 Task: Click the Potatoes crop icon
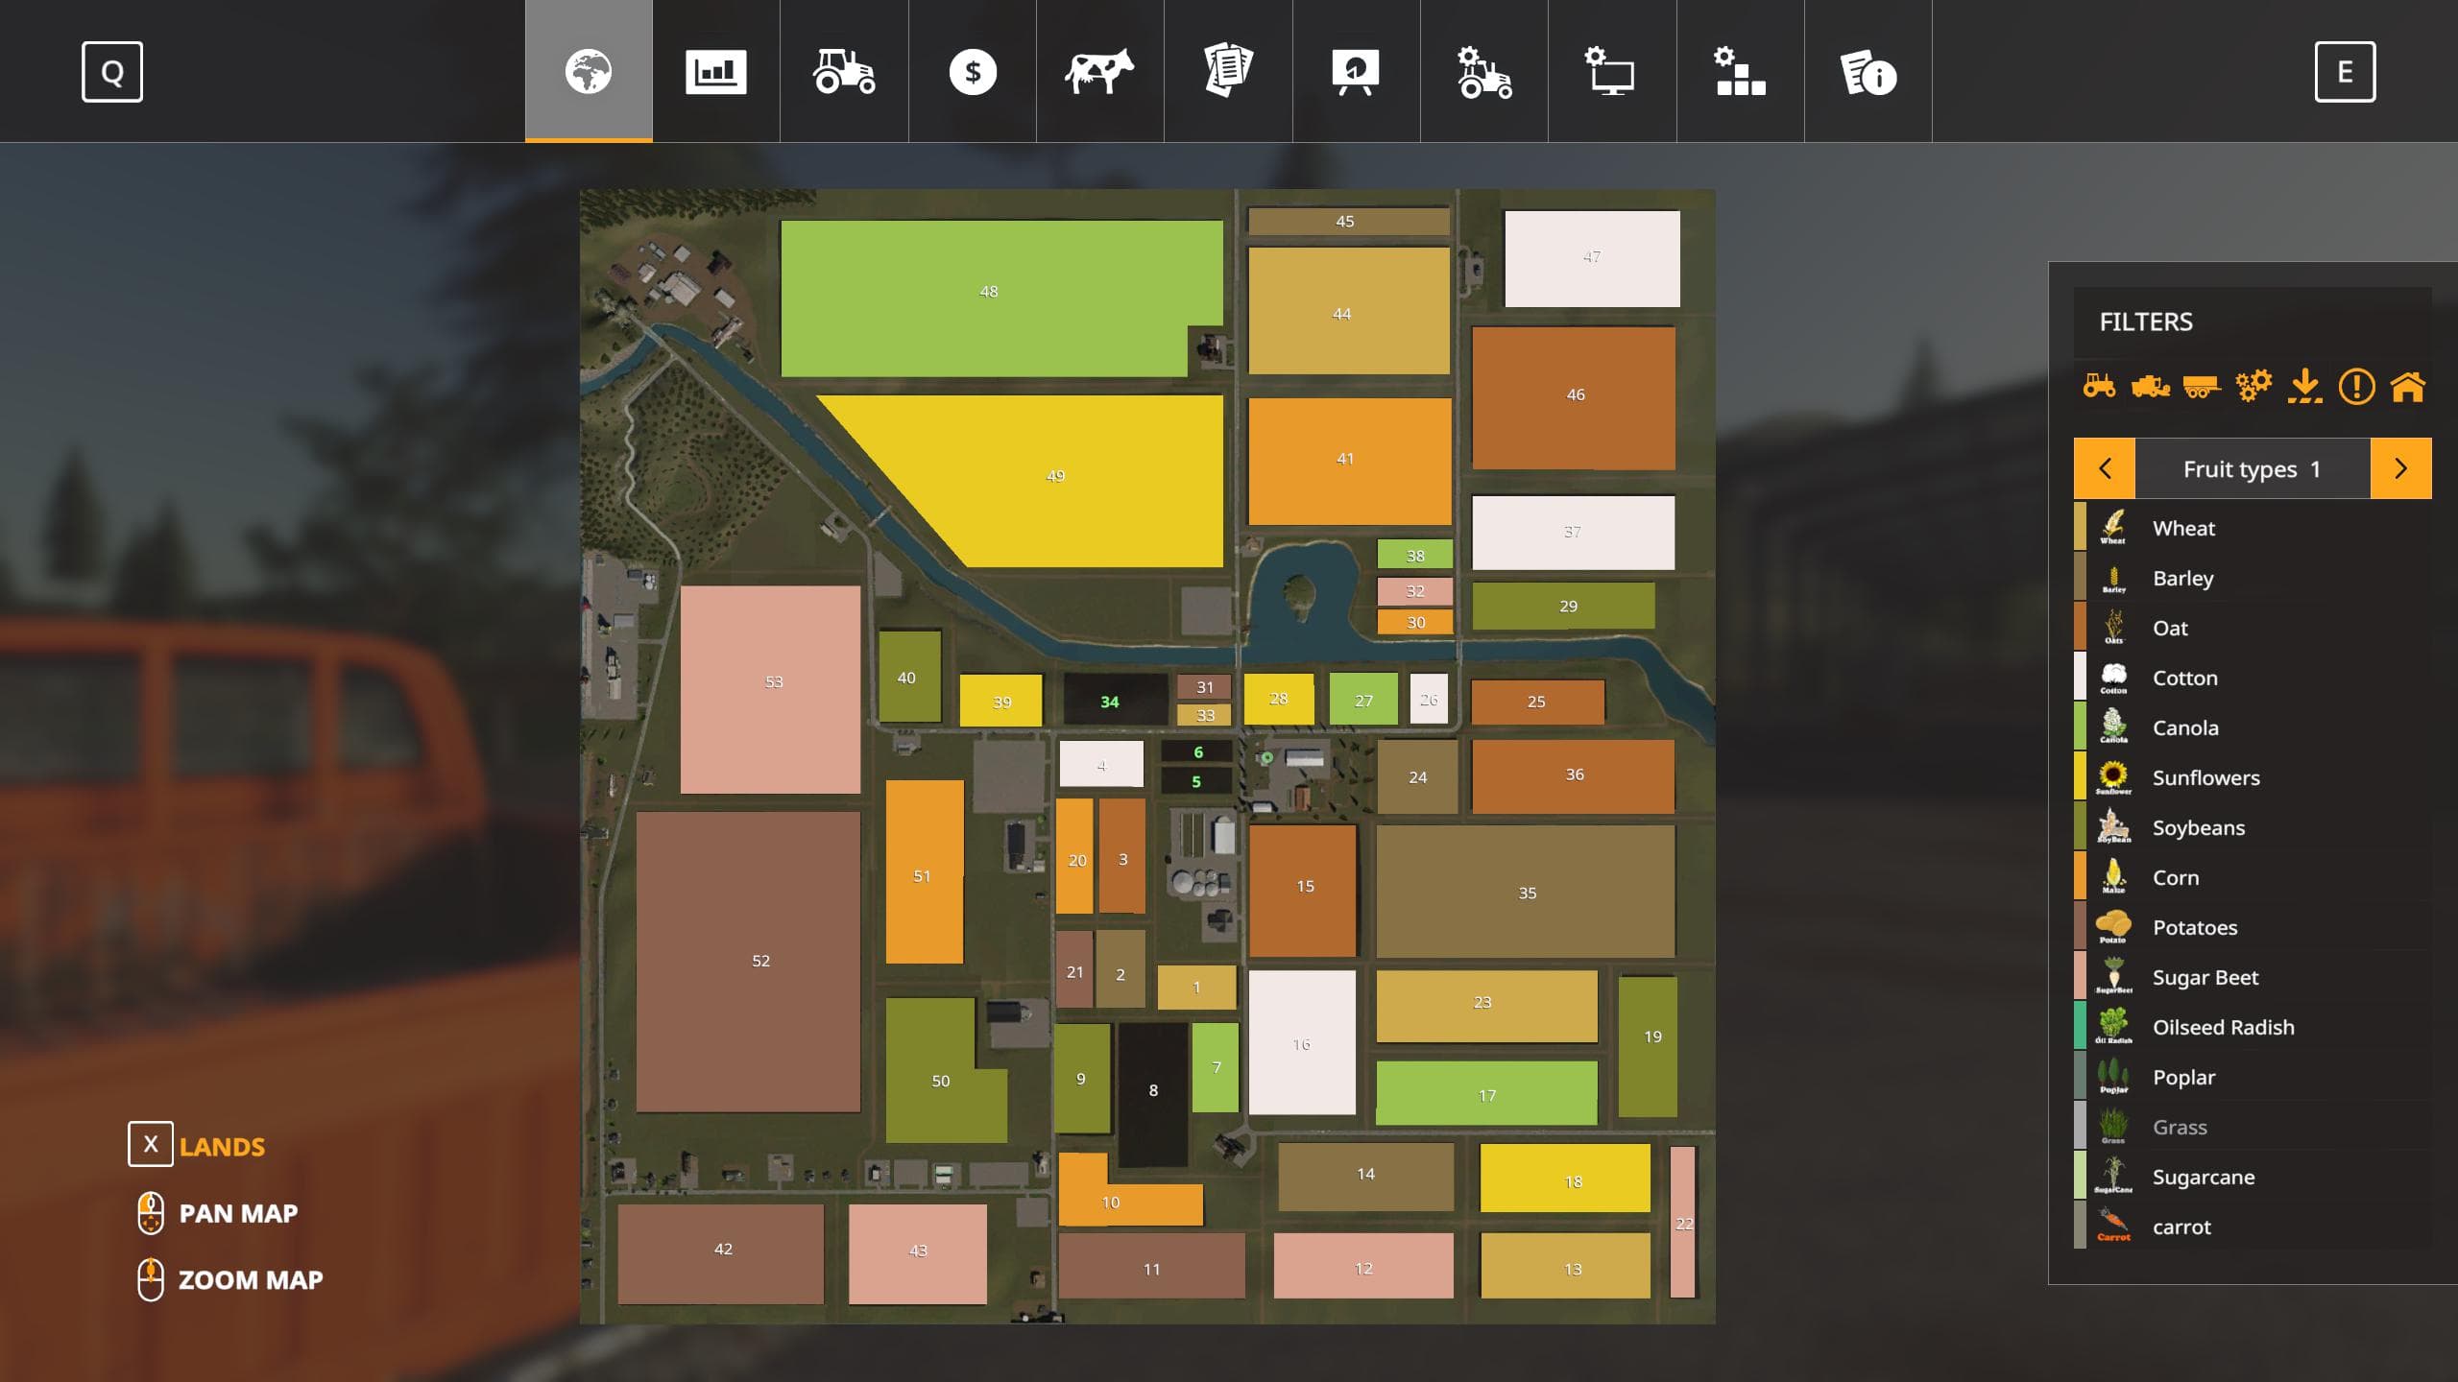pos(2113,927)
